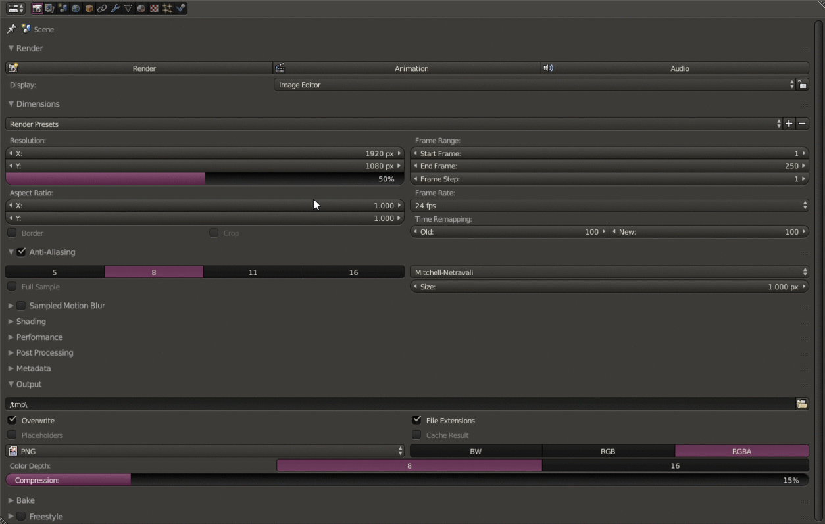Viewport: 825px width, 524px height.
Task: Open Physics tab icon
Action: (x=180, y=9)
